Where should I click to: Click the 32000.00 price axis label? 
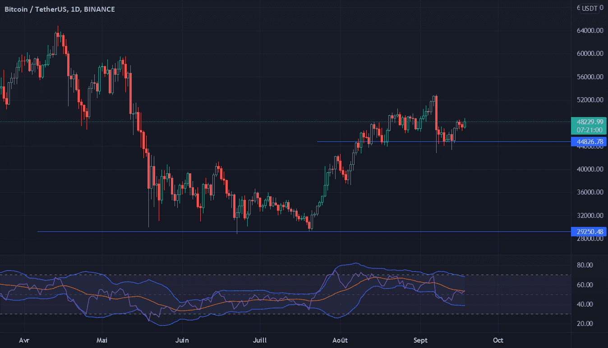590,216
